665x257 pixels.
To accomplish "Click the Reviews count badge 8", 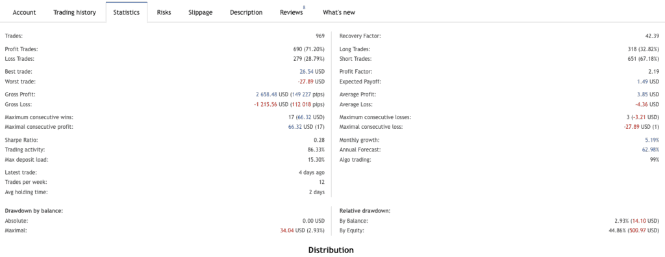I will (x=304, y=8).
